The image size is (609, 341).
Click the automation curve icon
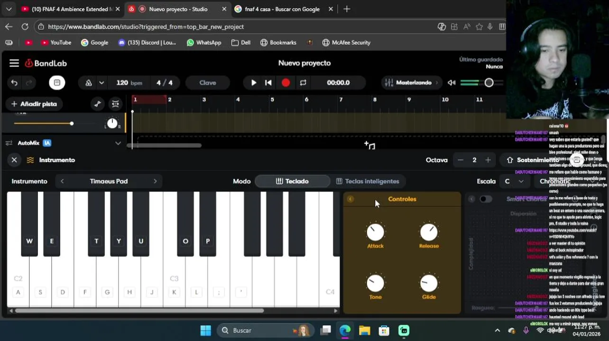click(x=98, y=104)
